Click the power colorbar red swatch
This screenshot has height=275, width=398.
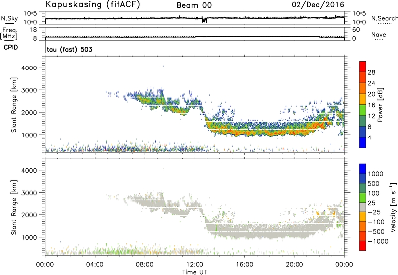point(363,66)
